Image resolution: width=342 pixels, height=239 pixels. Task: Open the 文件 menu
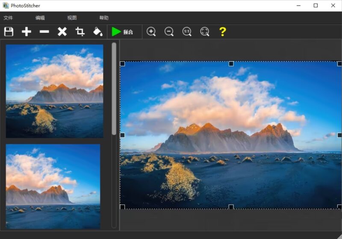click(x=8, y=18)
